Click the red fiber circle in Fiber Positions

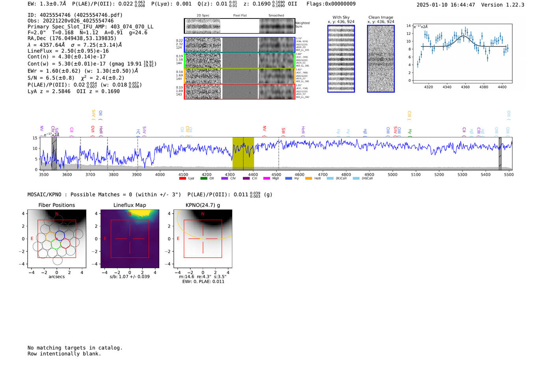65,243
